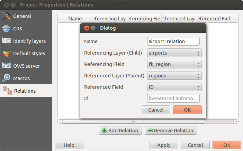Switch to the General tab label

22,16
